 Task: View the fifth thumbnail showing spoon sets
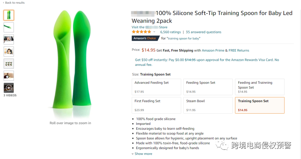pos(9,64)
